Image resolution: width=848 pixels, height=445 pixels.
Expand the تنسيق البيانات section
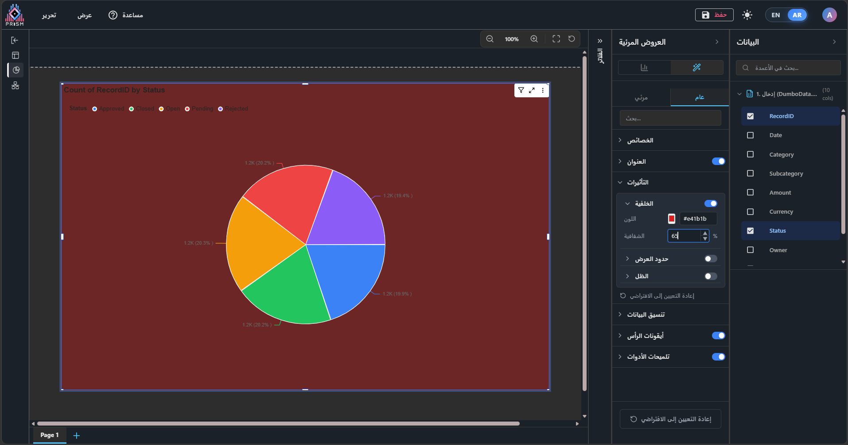coord(646,315)
